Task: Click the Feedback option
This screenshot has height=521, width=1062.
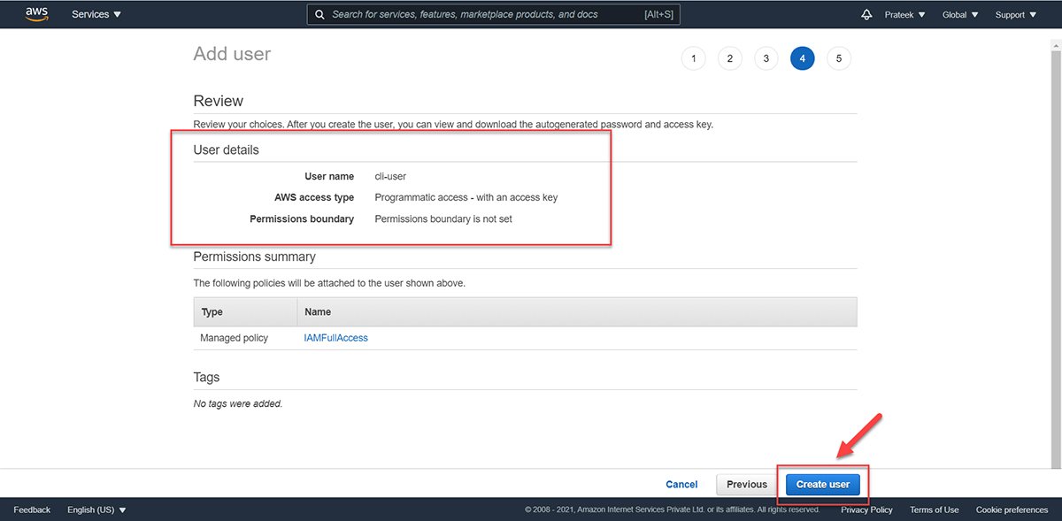Action: (x=32, y=510)
